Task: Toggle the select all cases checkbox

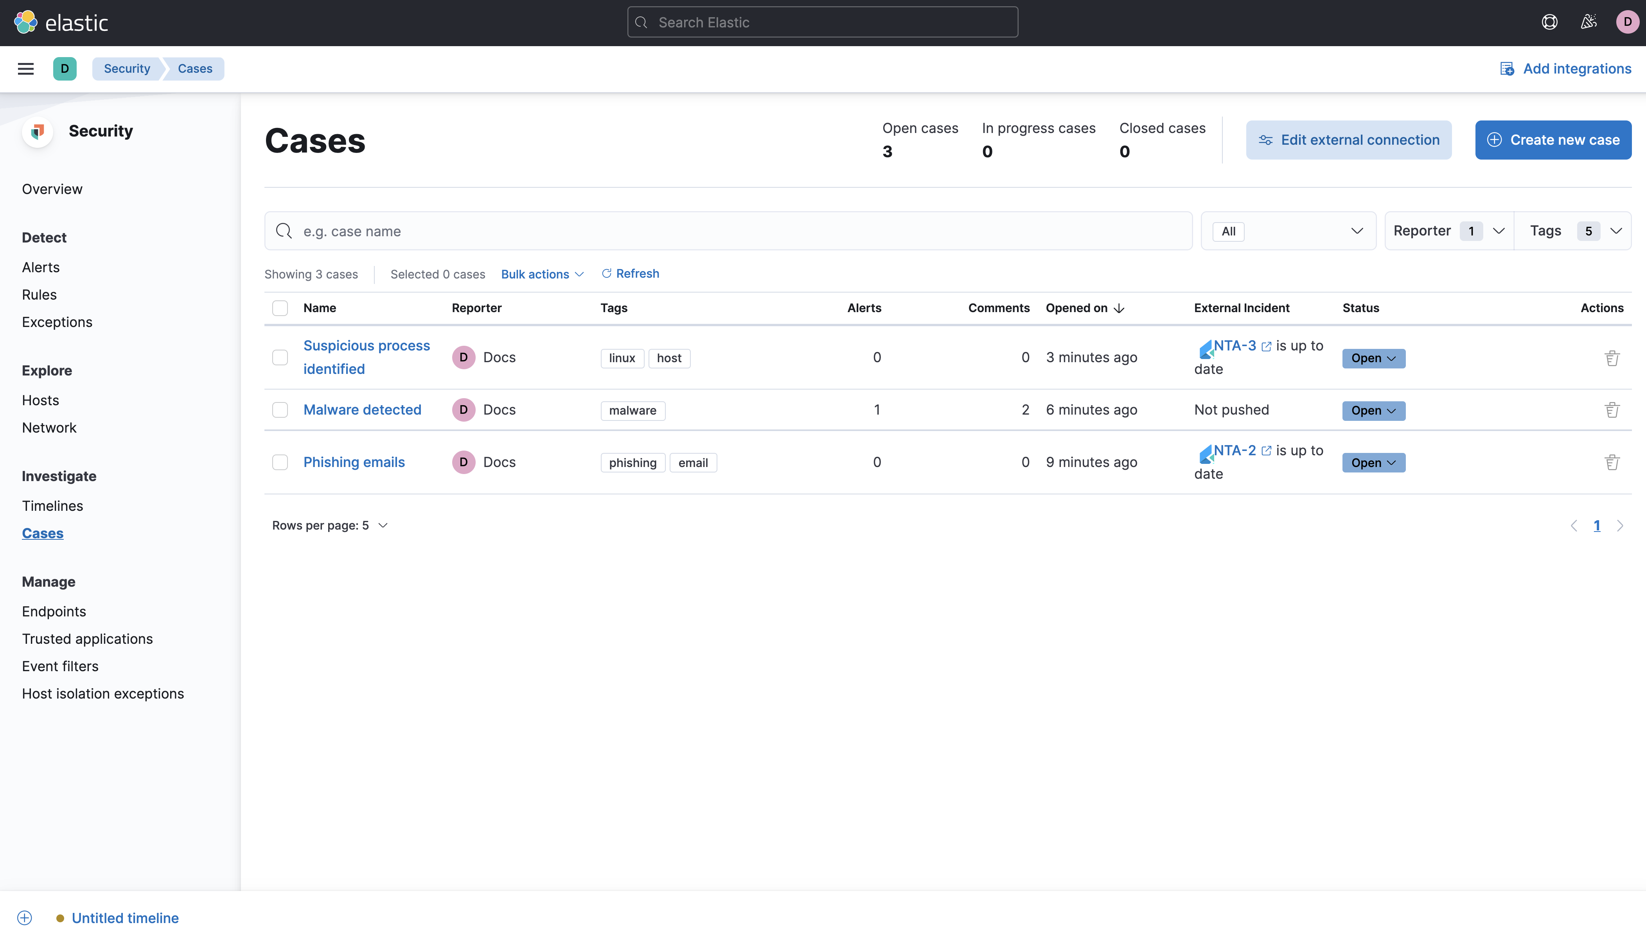Action: tap(280, 307)
